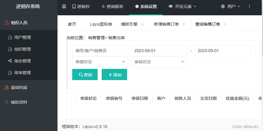Screen dimensions: 263x131
Task: Open 用户管理 in the sidebar
Action: (x=29, y=37)
